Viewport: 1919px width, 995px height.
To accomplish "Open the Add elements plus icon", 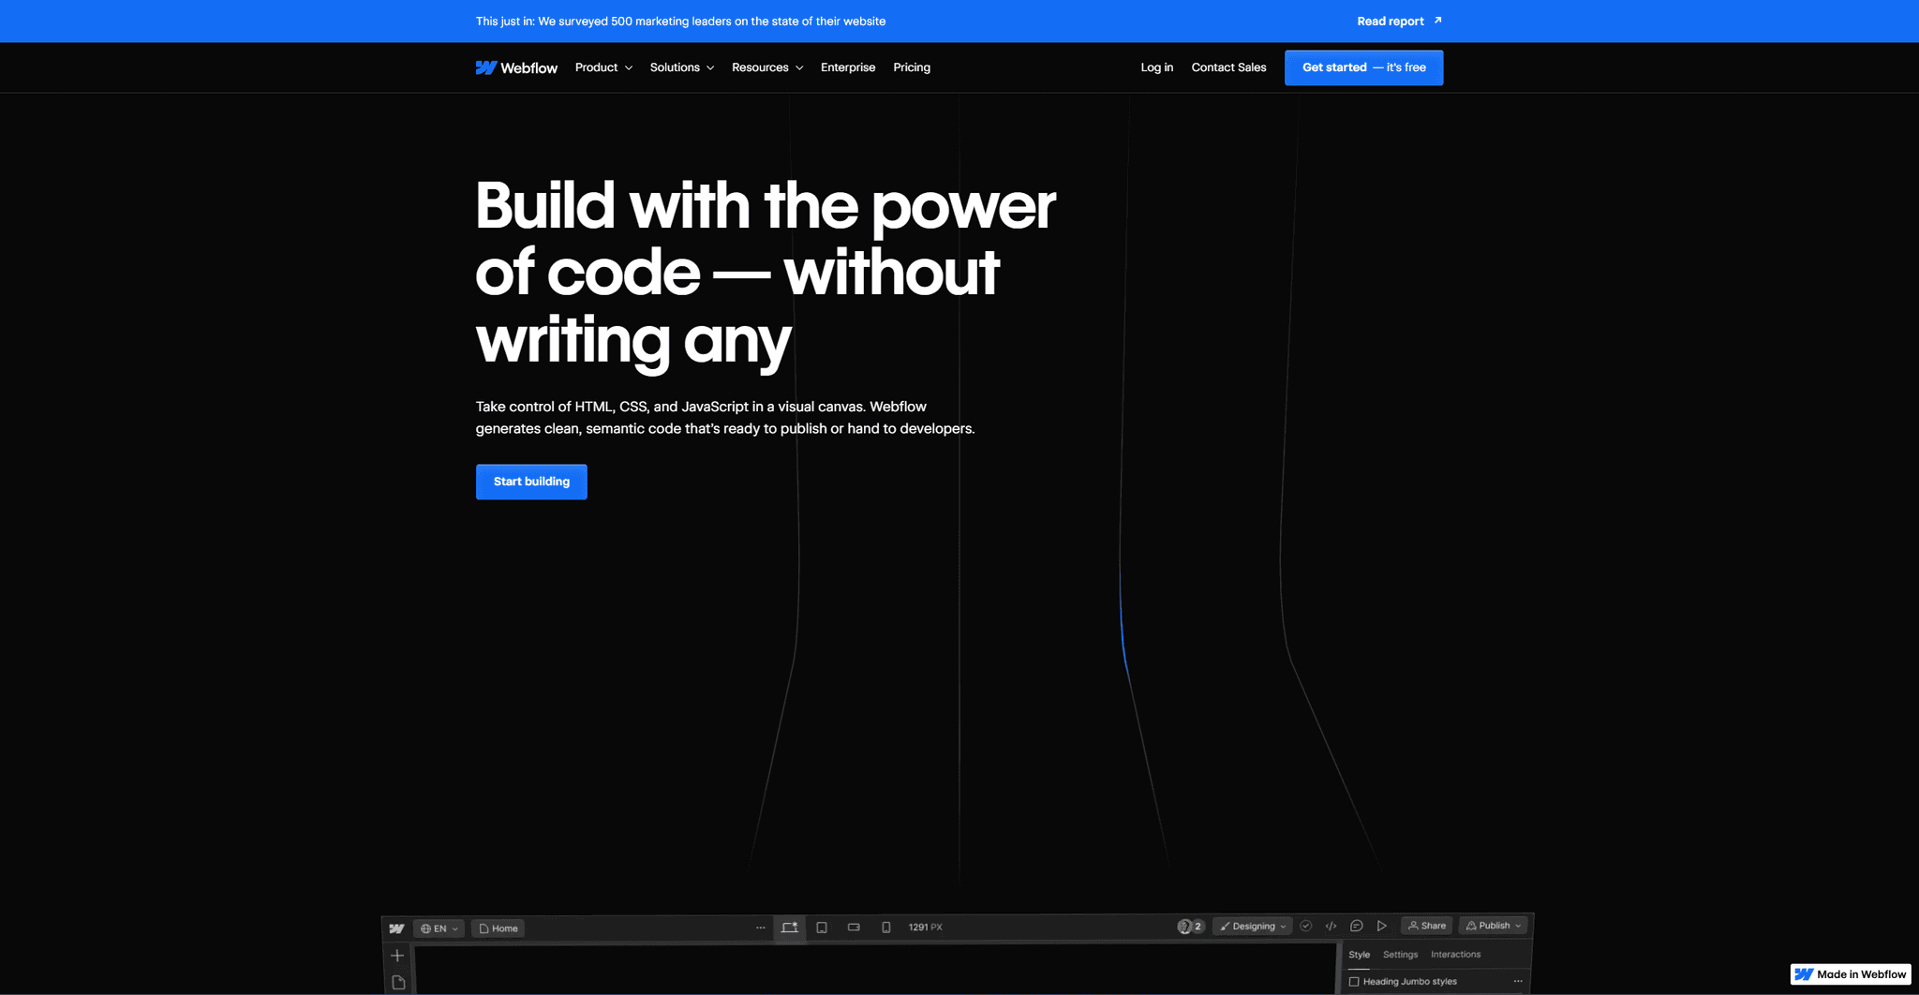I will click(x=397, y=956).
